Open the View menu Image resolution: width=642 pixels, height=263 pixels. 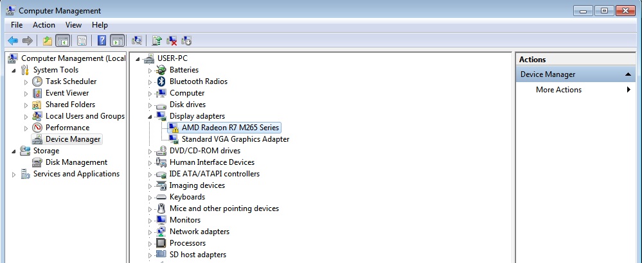point(73,25)
